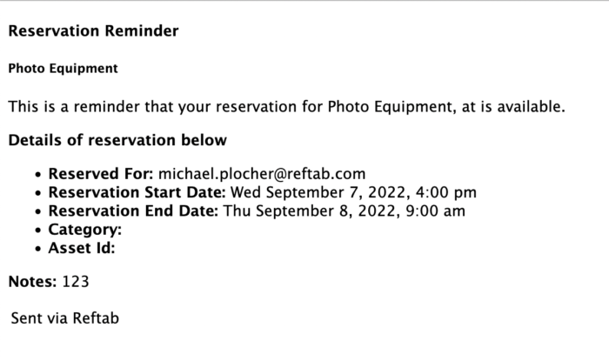Viewport: 609px width, 361px height.
Task: Click the Sent via Reftab footer text
Action: pyautogui.click(x=65, y=318)
